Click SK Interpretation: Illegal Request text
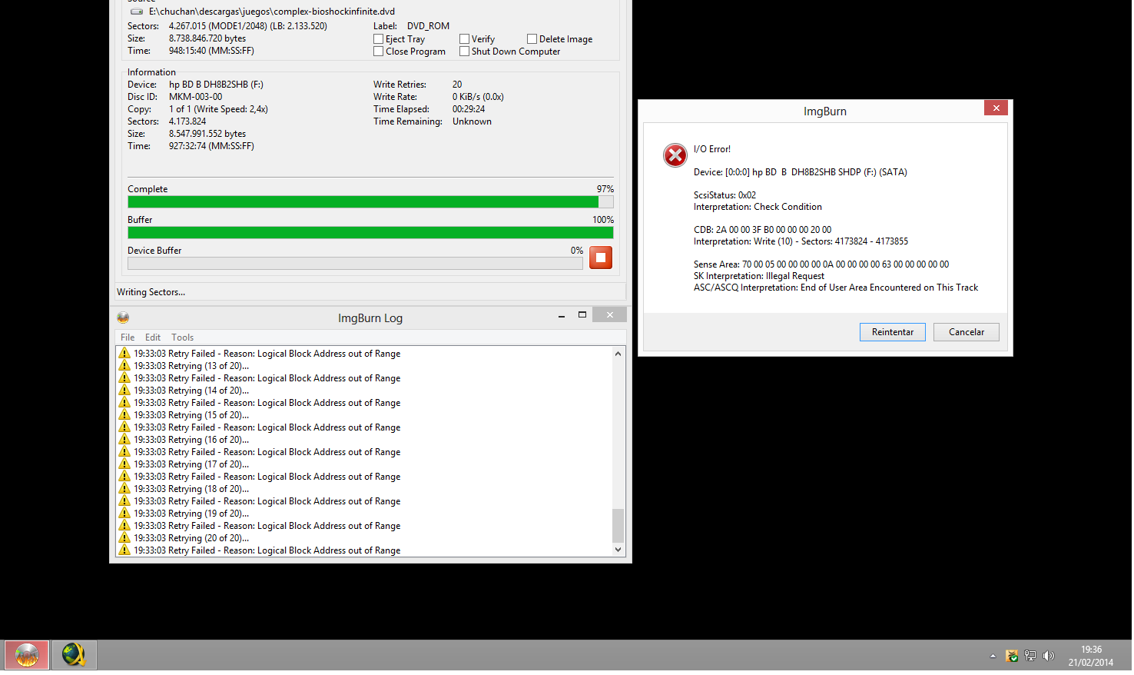 [x=759, y=276]
